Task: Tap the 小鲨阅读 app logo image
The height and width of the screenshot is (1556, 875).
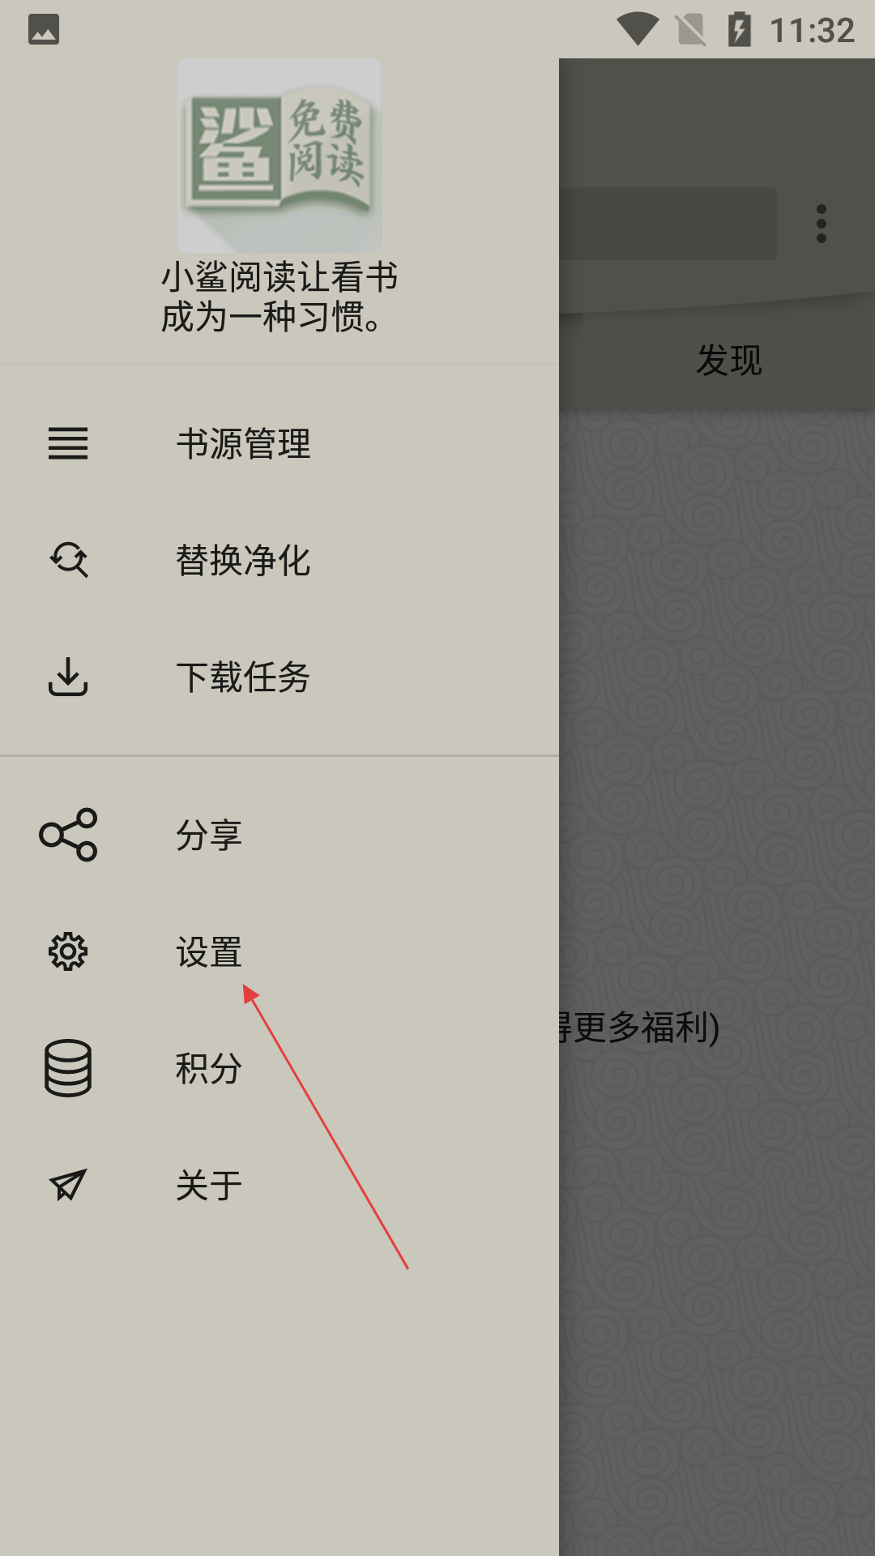Action: [x=280, y=156]
